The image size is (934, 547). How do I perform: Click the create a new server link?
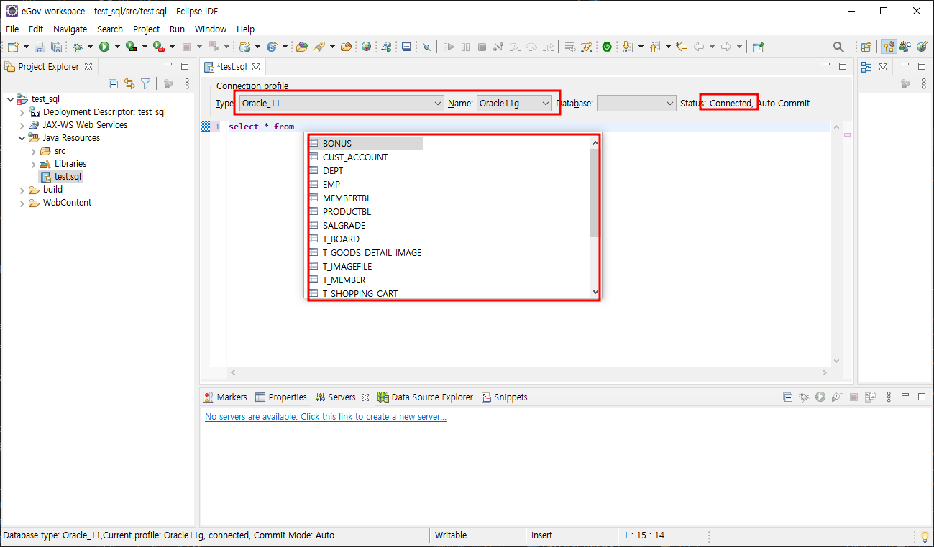point(326,417)
